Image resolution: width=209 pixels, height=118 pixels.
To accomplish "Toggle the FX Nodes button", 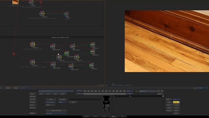I will (x=33, y=113).
